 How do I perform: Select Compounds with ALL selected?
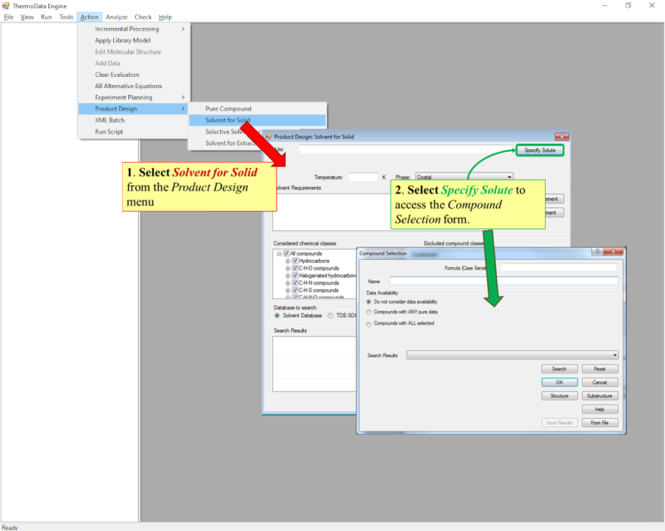369,324
